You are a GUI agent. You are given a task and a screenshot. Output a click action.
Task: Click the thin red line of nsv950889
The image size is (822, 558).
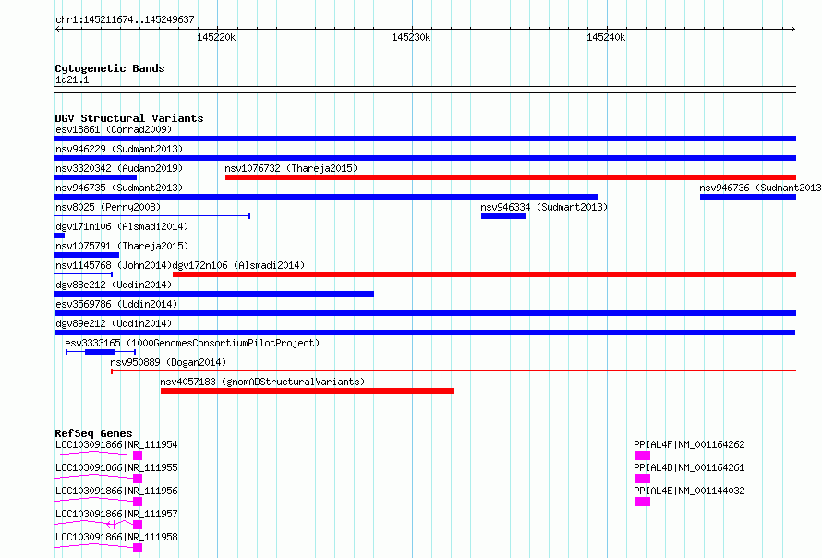pyautogui.click(x=453, y=371)
